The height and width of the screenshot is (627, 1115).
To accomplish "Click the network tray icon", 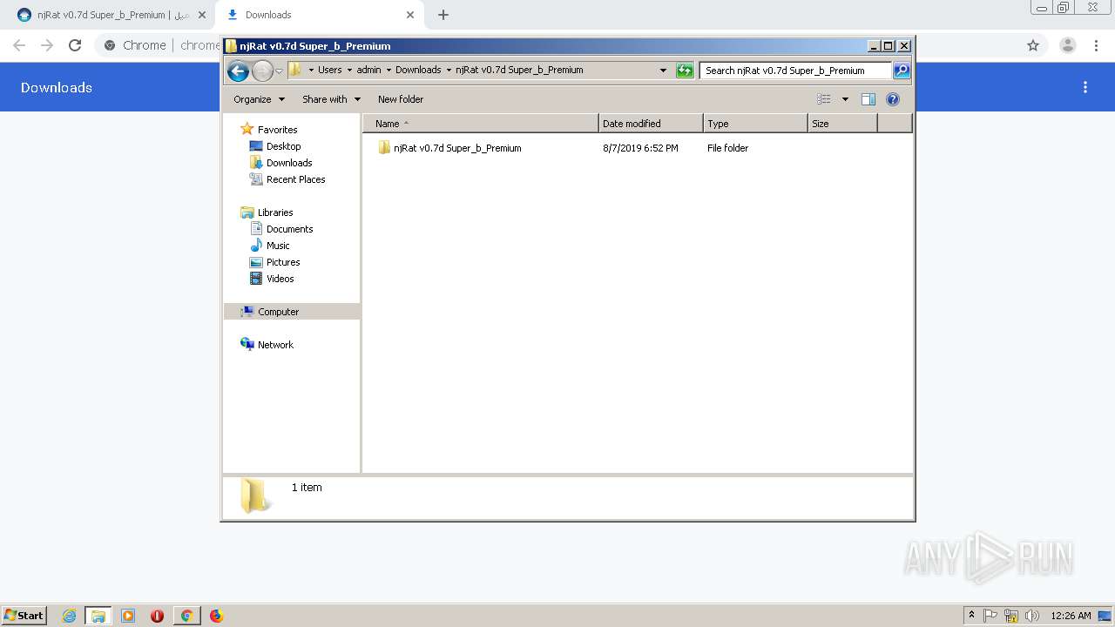I will point(1011,616).
